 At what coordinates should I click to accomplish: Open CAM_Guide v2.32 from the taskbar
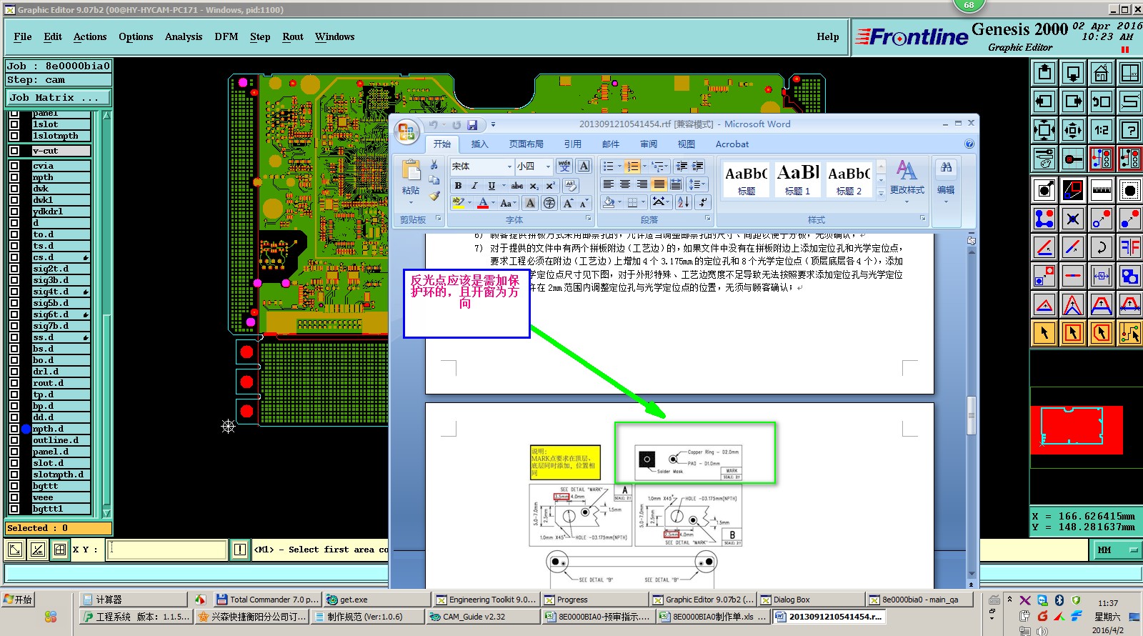point(482,617)
